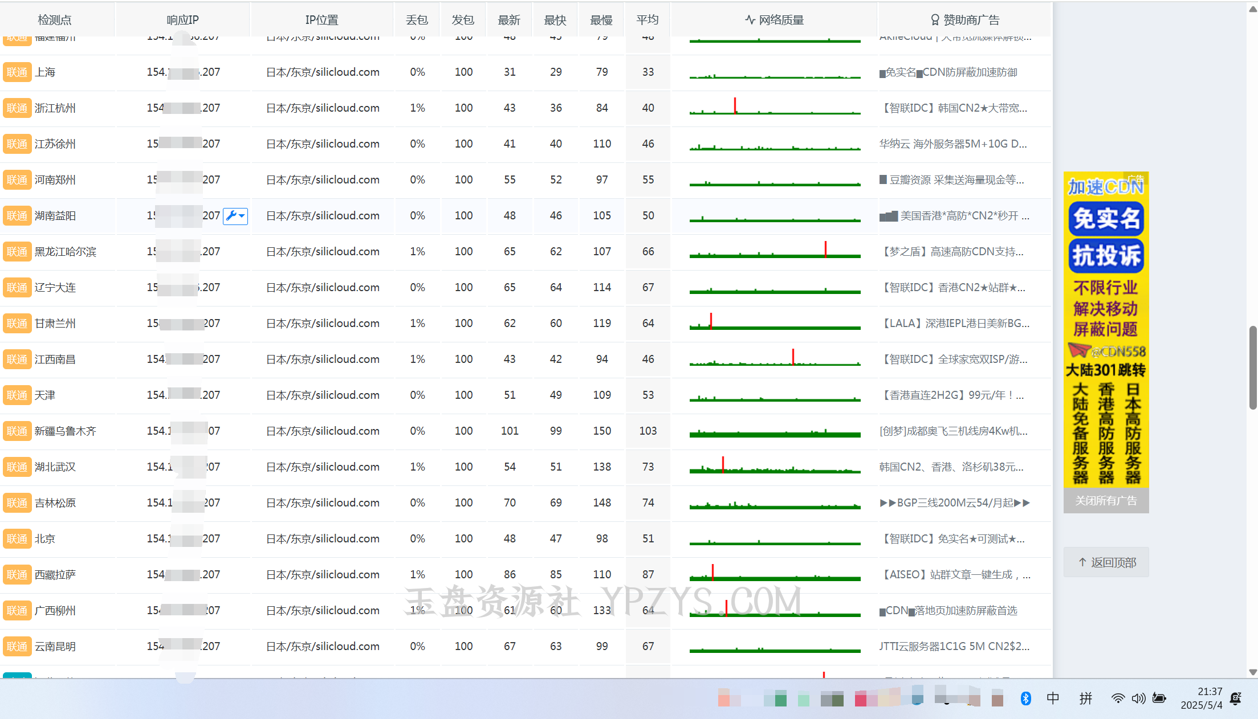Click the Bluetooth tray icon
Screen dimensions: 1258x719
tap(1025, 698)
